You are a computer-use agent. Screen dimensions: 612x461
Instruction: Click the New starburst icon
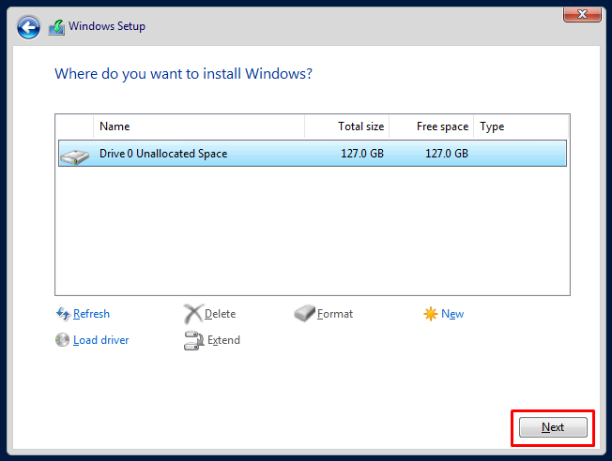pos(431,314)
